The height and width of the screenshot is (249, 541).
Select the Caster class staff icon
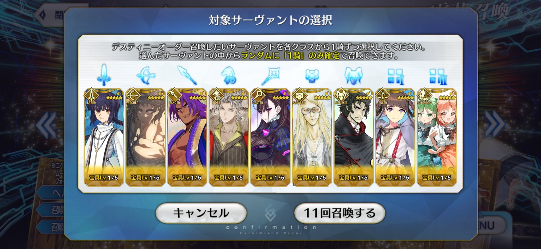270,76
